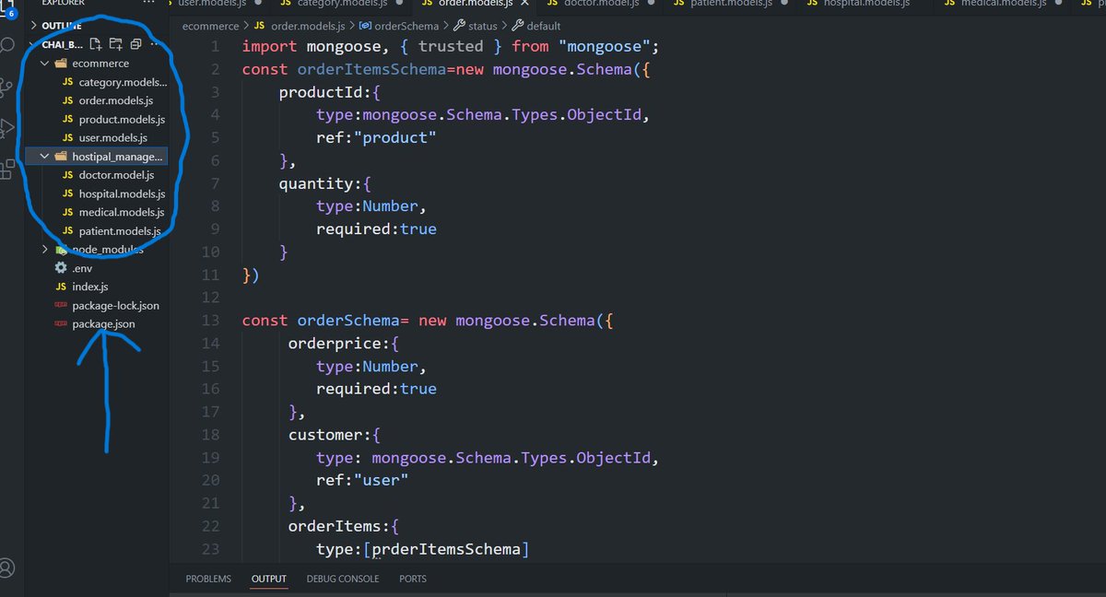Close the order.models.js editor tab
Viewport: 1106px width, 597px height.
click(525, 4)
